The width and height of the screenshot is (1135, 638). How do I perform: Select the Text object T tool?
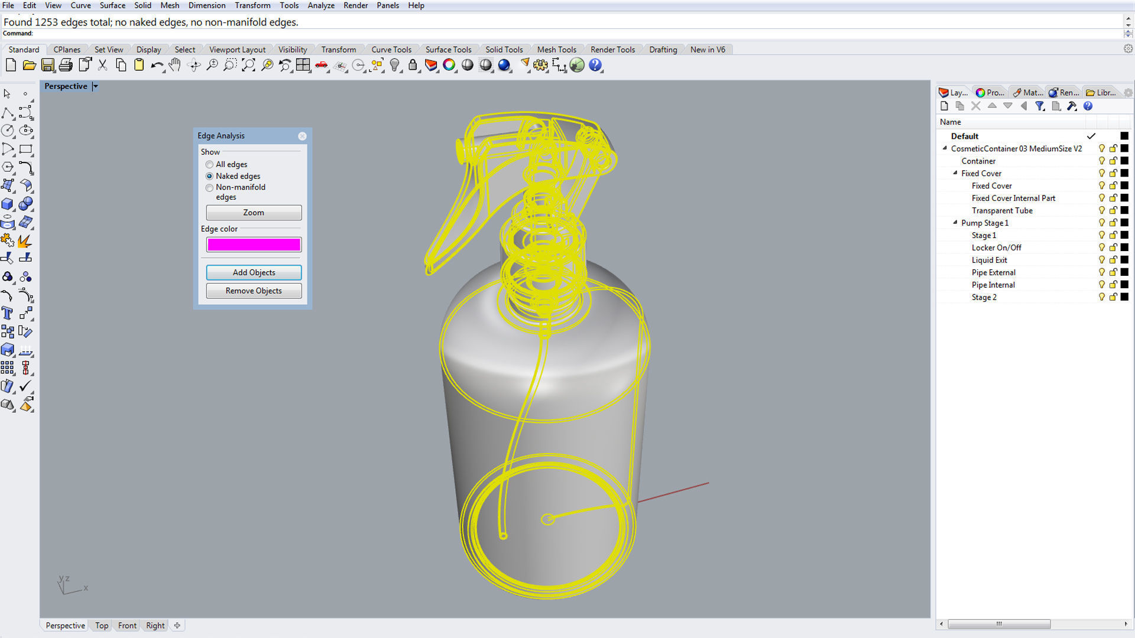tap(8, 313)
